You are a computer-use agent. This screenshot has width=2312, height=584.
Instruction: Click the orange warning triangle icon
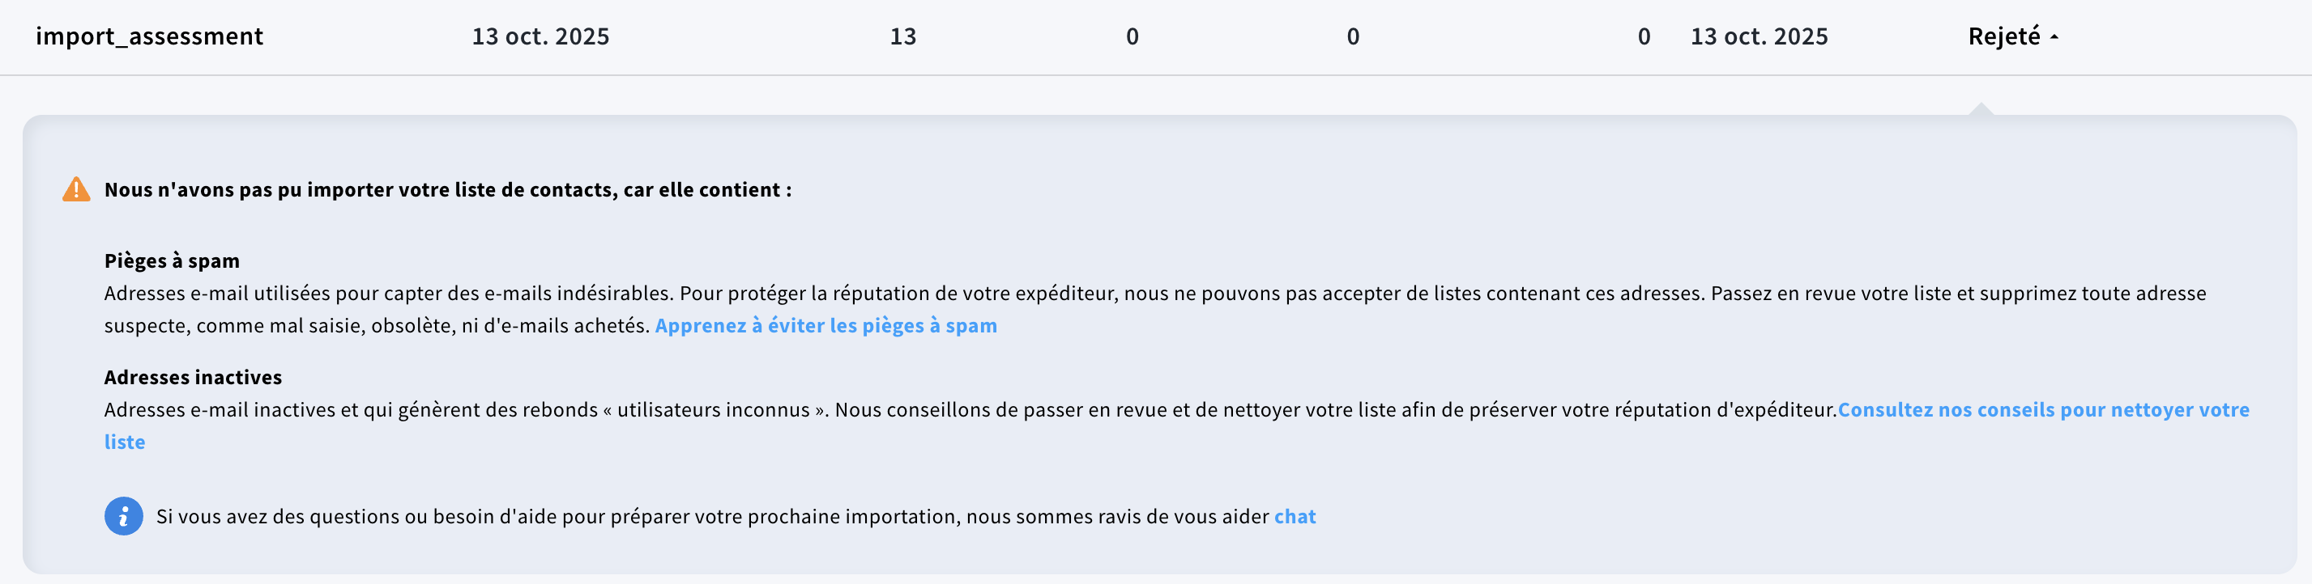tap(76, 190)
